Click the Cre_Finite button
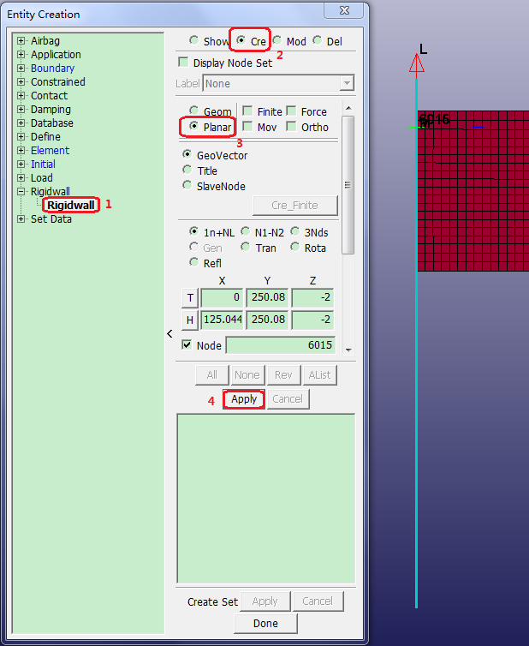 click(x=294, y=205)
